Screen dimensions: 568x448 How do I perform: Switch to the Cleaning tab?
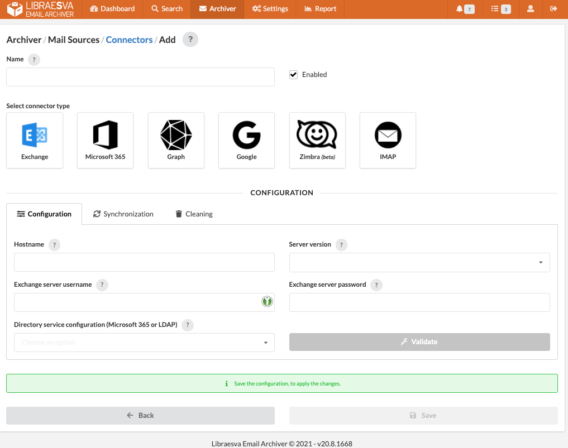[194, 214]
